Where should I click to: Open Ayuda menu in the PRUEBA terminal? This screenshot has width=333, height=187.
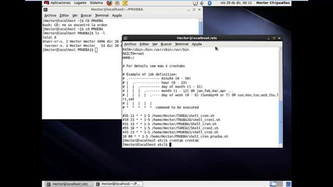[117, 16]
